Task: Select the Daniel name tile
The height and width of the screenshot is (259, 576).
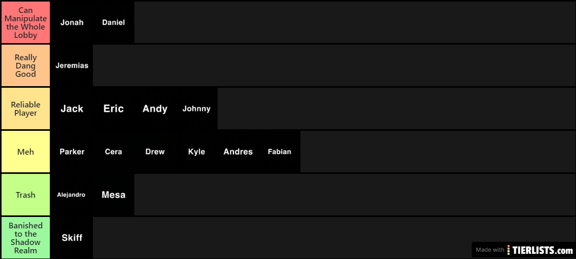Action: 114,22
